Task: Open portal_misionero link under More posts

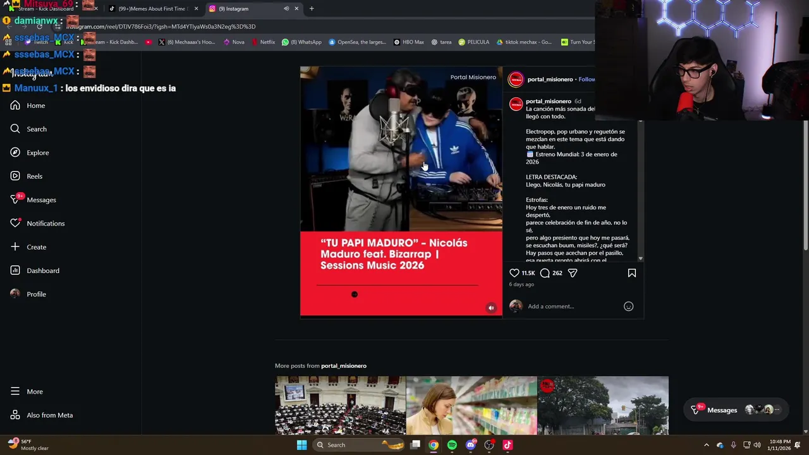Action: tap(344, 366)
